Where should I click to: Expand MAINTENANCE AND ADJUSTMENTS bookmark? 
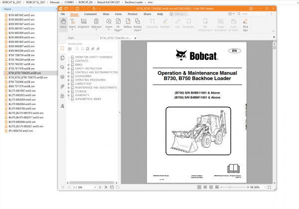[x=68, y=88]
